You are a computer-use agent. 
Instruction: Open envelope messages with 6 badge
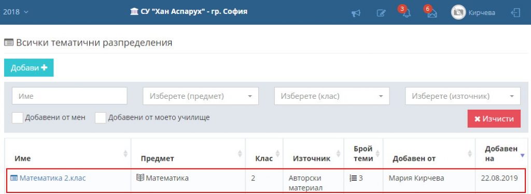pos(431,12)
